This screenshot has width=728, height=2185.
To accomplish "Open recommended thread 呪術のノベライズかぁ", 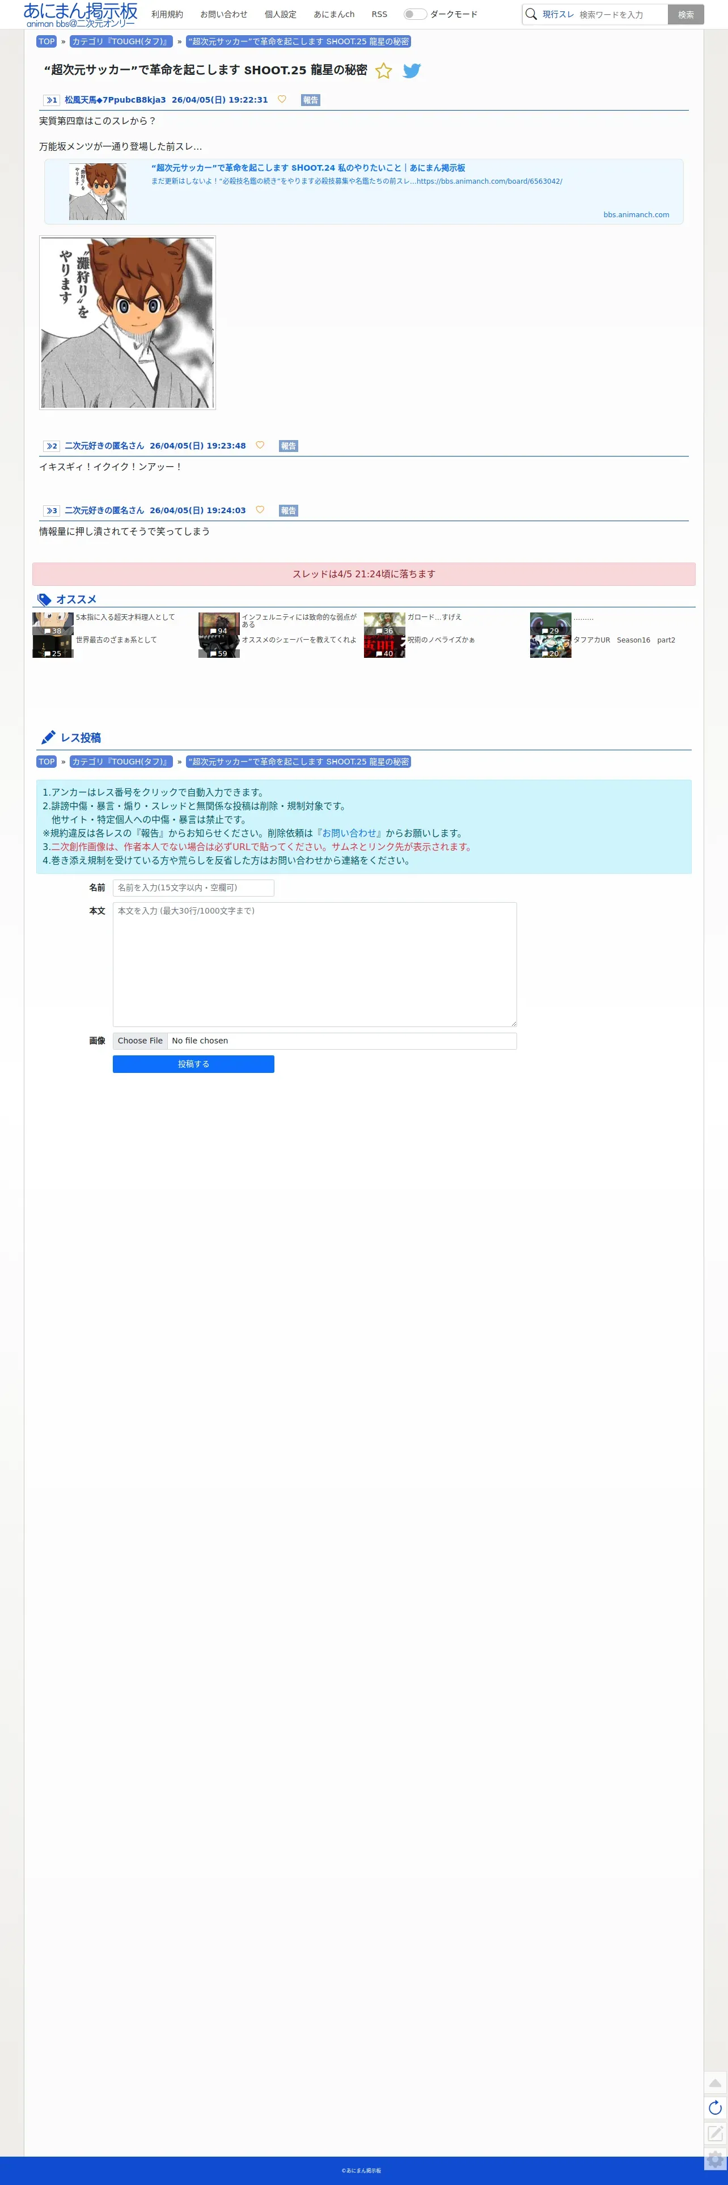I will tap(441, 640).
